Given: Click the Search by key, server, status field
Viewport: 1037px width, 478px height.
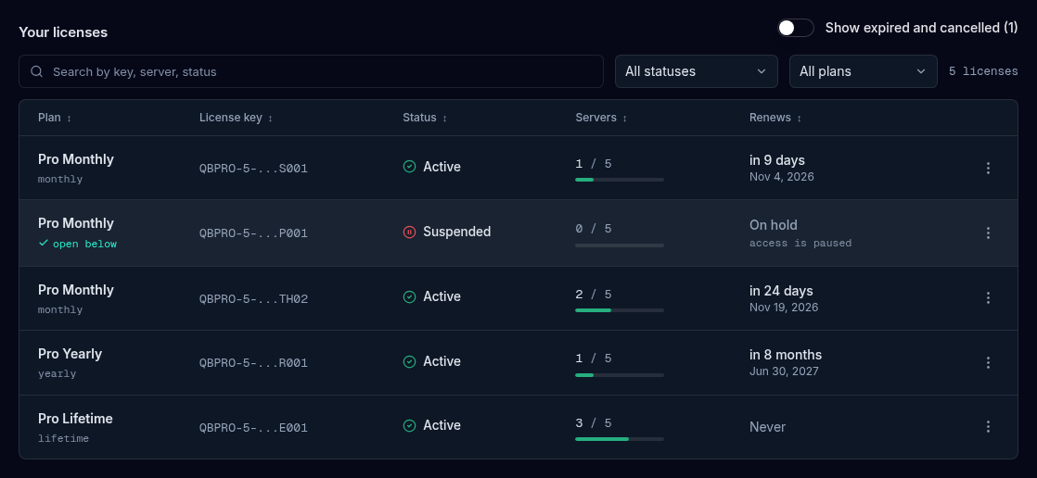Looking at the screenshot, I should (x=311, y=71).
